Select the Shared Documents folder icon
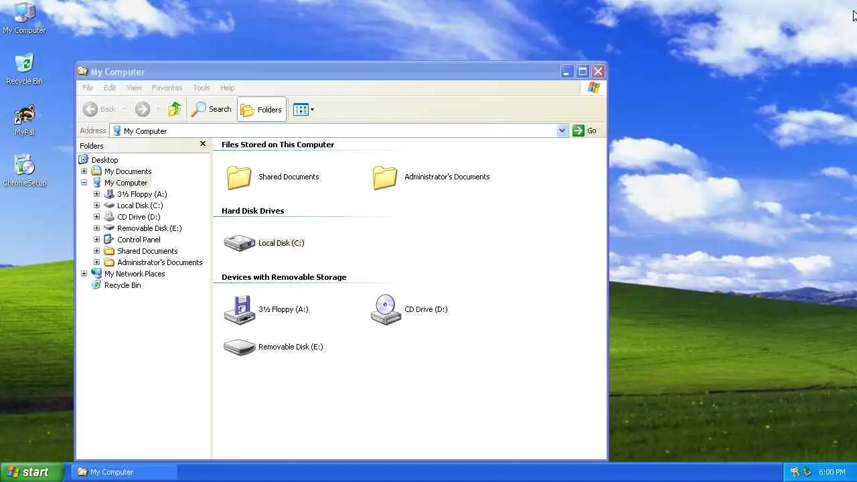 [239, 177]
